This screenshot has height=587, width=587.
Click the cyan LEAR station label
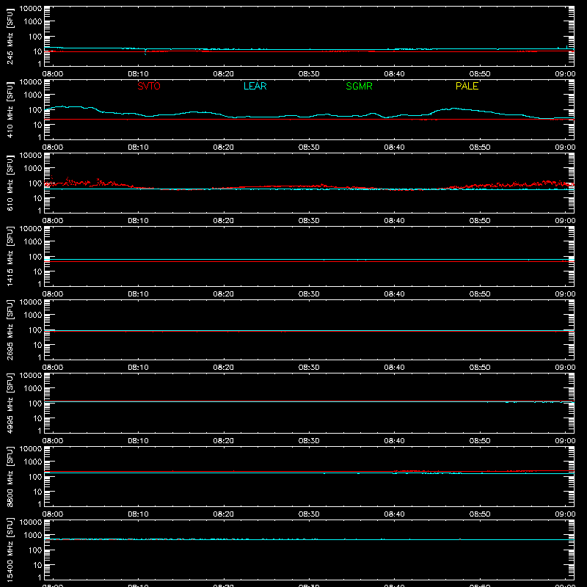pos(255,86)
